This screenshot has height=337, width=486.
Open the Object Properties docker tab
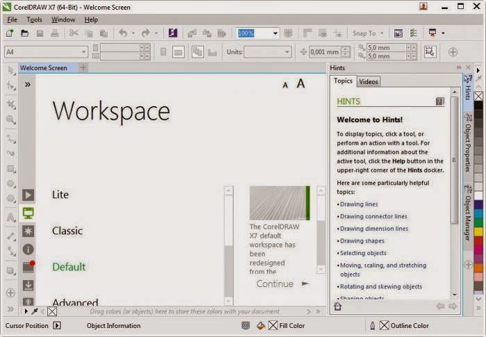pos(468,143)
